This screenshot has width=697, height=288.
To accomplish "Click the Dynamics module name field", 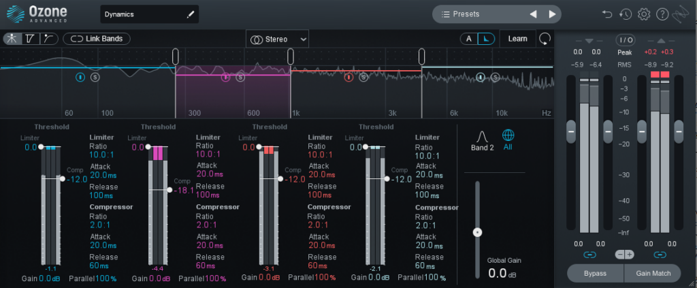I will pos(149,14).
